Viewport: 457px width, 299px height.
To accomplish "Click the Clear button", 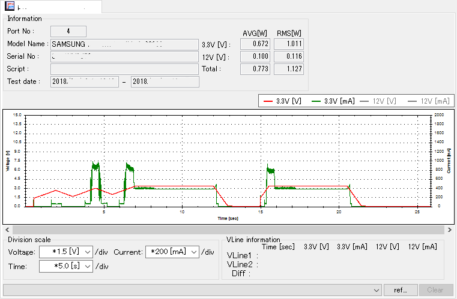I will tap(435, 290).
